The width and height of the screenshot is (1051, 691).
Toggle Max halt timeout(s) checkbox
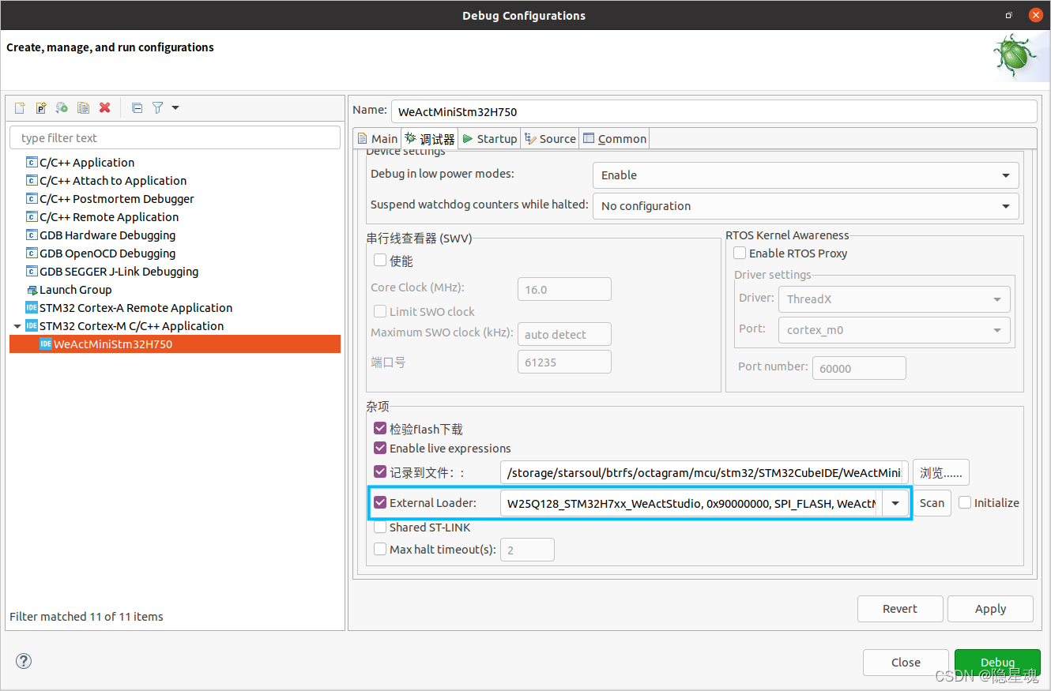pyautogui.click(x=380, y=549)
